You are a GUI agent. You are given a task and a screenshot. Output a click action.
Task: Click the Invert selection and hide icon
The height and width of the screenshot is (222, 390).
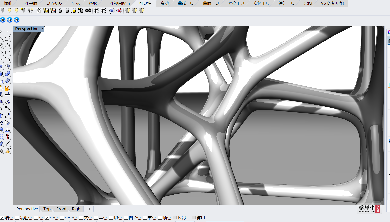pos(24,11)
